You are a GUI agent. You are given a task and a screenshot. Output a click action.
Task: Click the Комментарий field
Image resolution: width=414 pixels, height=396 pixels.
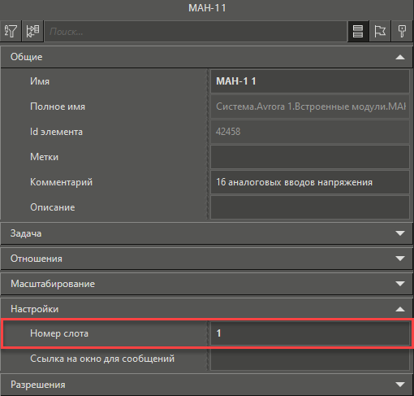pyautogui.click(x=310, y=182)
